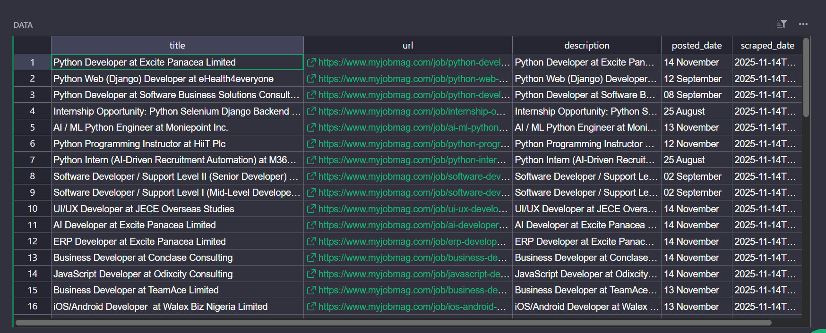Select row number 9 header
Screen dimensions: 826x333
pos(33,192)
